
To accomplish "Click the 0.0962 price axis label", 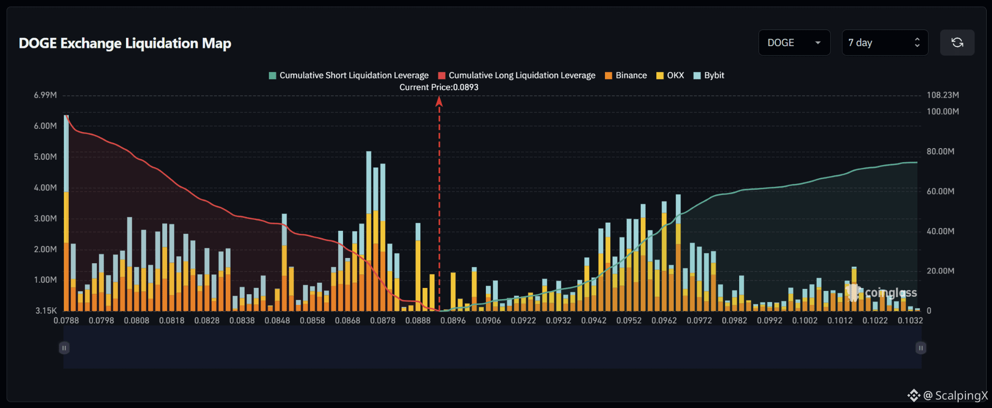I will click(664, 320).
